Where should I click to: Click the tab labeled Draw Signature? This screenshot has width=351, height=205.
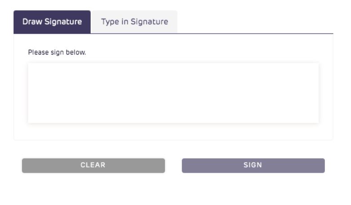pos(52,22)
